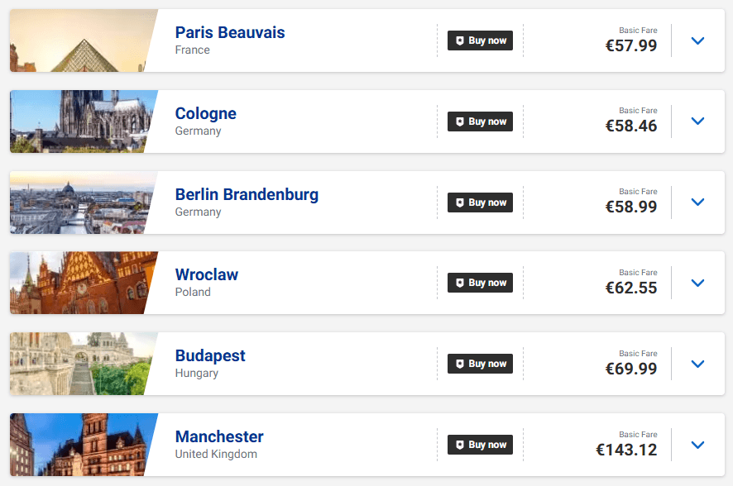Expand the Wroclaw fare details chevron
This screenshot has height=486, width=733.
tap(697, 283)
